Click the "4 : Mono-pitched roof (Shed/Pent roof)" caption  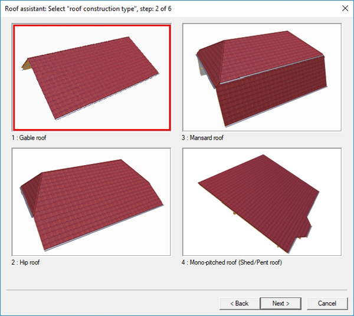232,262
